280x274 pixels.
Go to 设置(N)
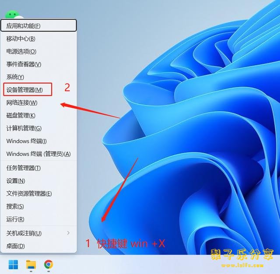[x=39, y=181]
